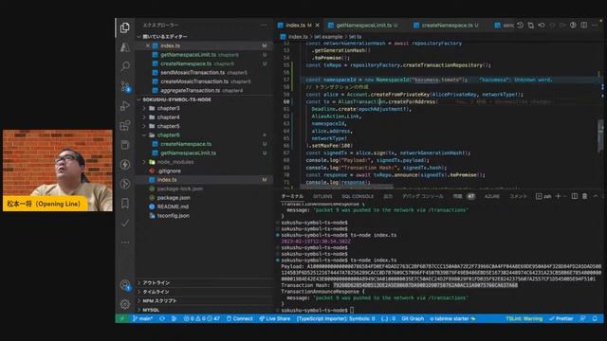The image size is (607, 341).
Task: Select the デバッグ コンソール panel tab
Action: pos(422,196)
